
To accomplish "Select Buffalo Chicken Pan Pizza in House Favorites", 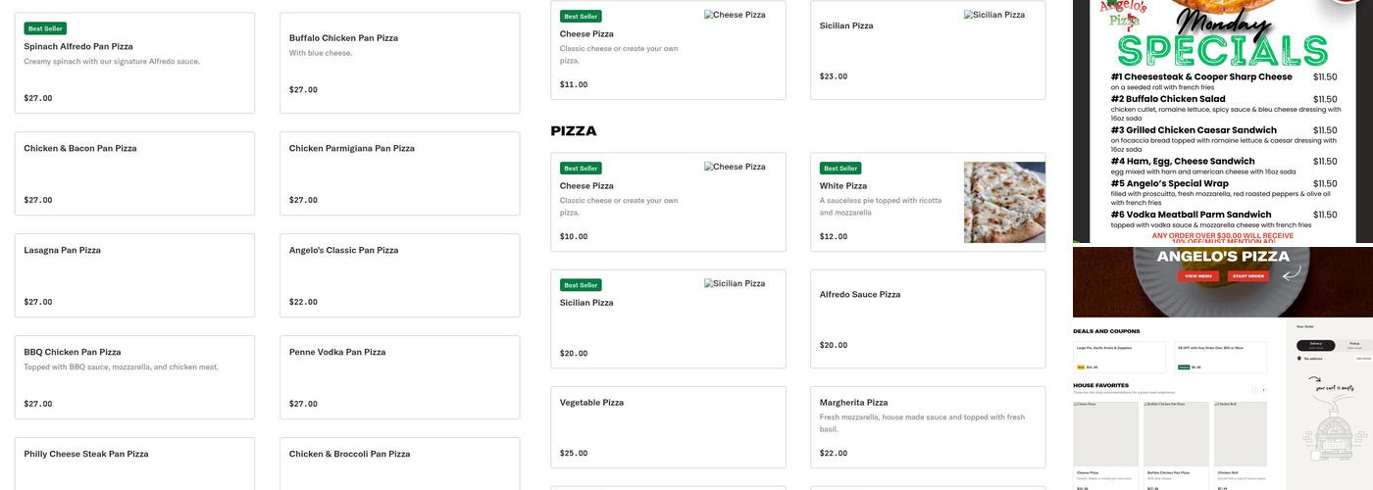I will pos(1176,446).
